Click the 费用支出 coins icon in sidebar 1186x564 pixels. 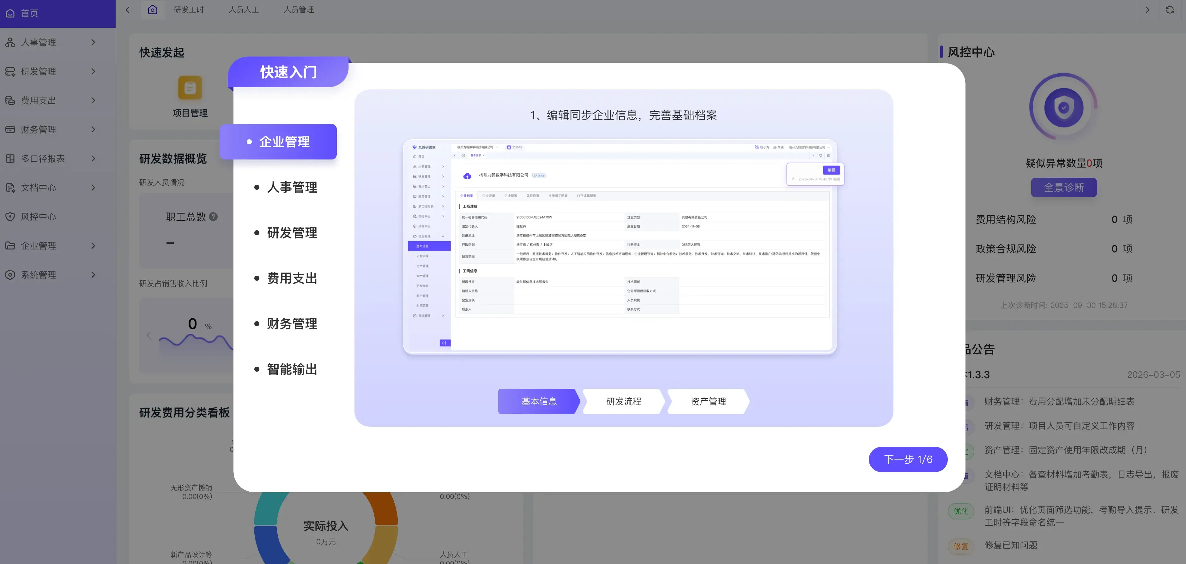[x=10, y=100]
